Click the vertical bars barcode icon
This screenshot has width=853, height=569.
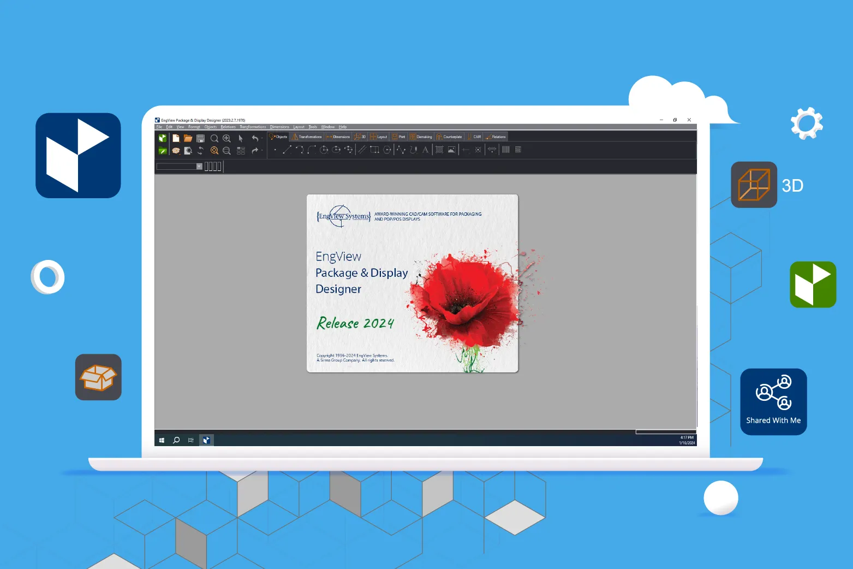tap(506, 150)
